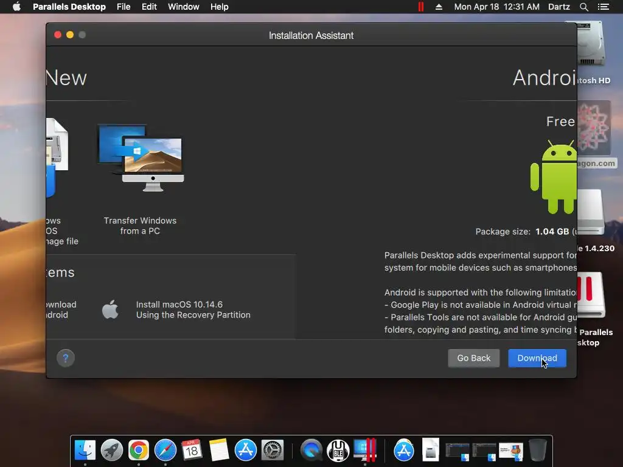The width and height of the screenshot is (623, 467).
Task: Click the blue Download button
Action: [537, 358]
